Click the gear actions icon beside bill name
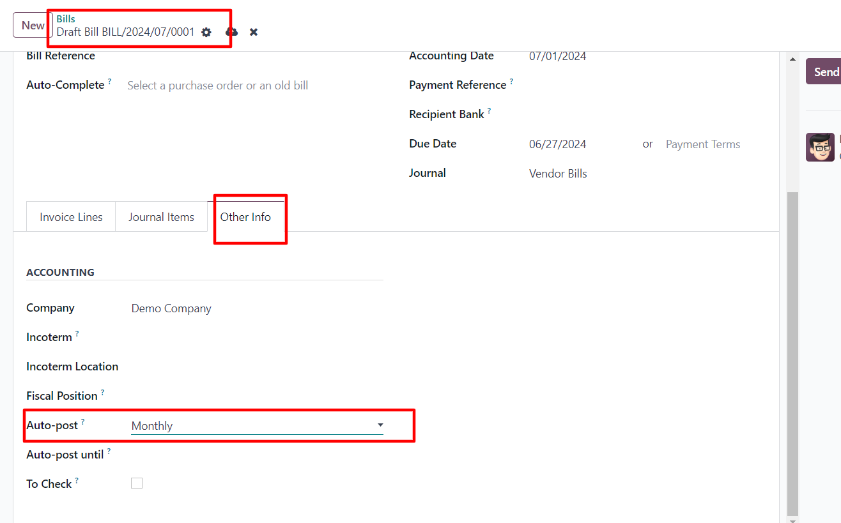This screenshot has height=523, width=841. [x=206, y=32]
